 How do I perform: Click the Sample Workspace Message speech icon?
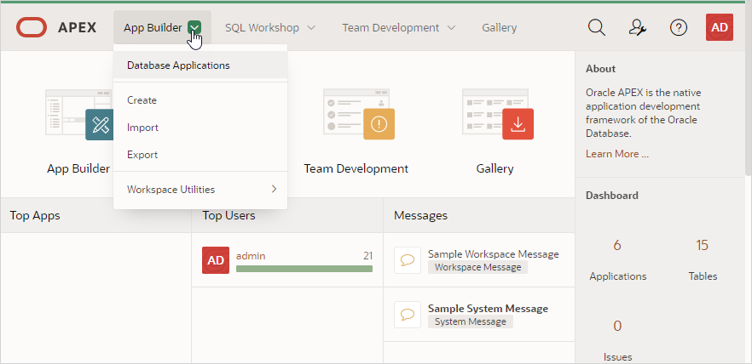pyautogui.click(x=408, y=260)
